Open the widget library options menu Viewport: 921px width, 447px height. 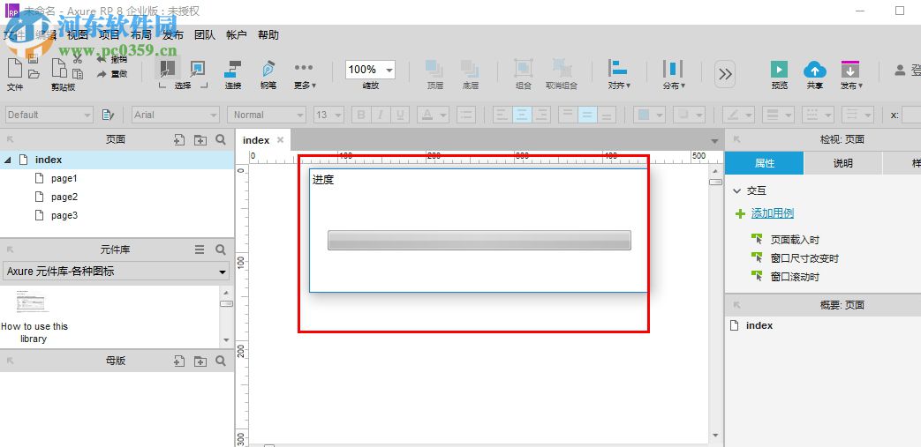point(200,250)
